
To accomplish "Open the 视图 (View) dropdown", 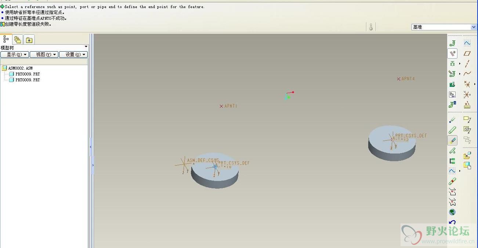I will coord(44,55).
